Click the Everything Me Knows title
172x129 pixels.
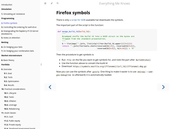tap(115, 4)
